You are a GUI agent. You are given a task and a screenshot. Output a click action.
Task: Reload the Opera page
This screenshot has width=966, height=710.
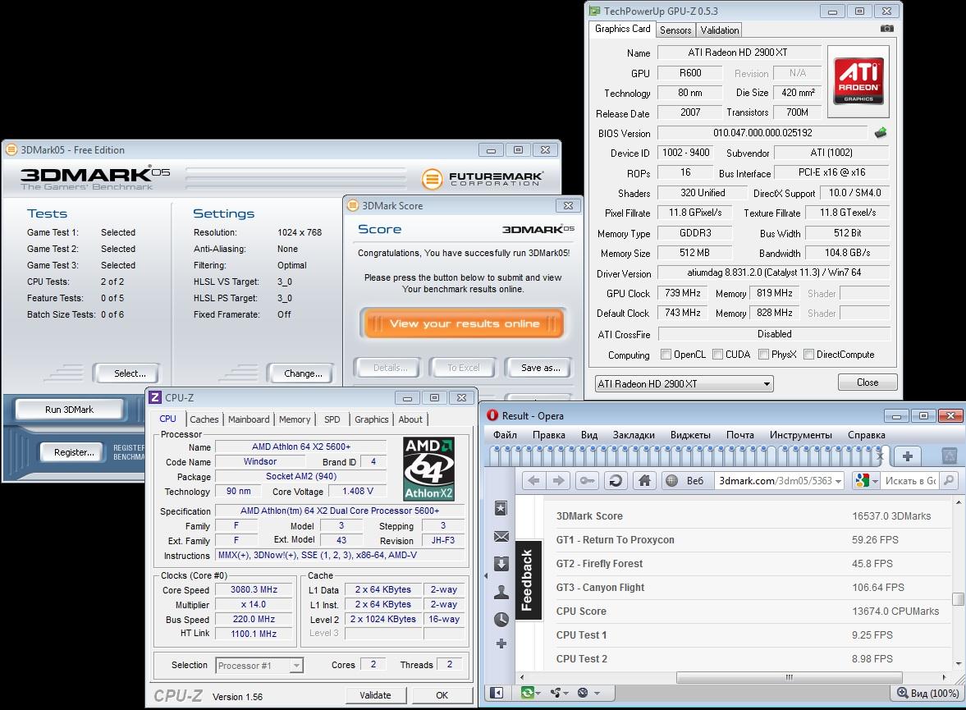click(615, 481)
